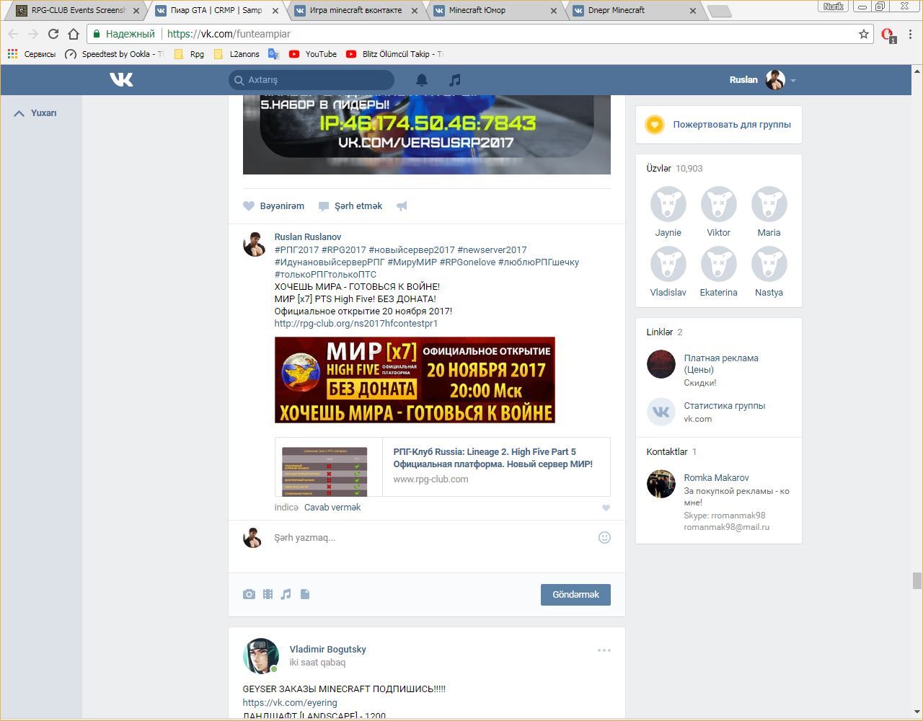This screenshot has width=923, height=721.
Task: Open Vladimir Bogutsky post options dots
Action: click(604, 650)
